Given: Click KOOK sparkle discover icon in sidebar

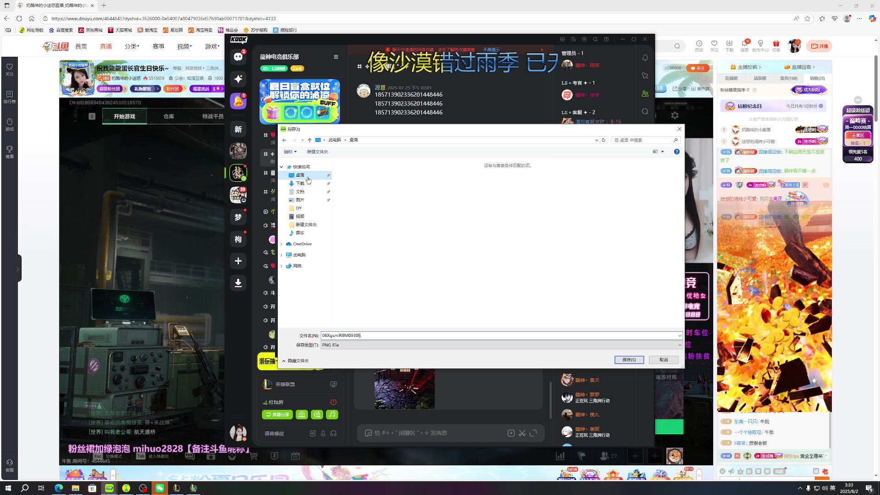Looking at the screenshot, I should click(x=238, y=79).
